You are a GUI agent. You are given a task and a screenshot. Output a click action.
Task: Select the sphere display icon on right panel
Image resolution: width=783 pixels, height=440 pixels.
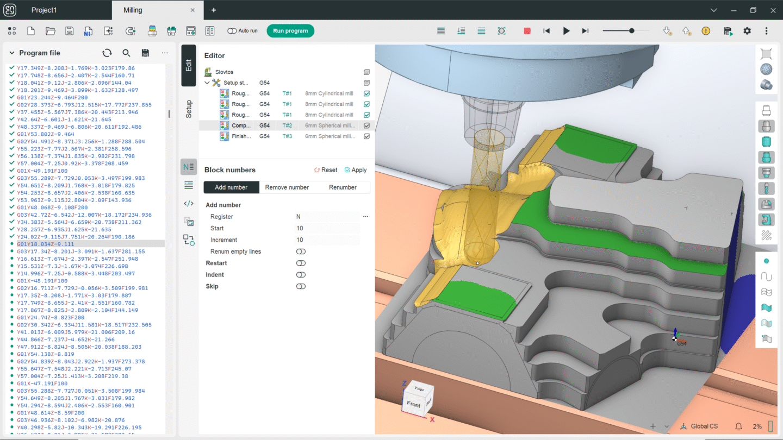click(766, 69)
